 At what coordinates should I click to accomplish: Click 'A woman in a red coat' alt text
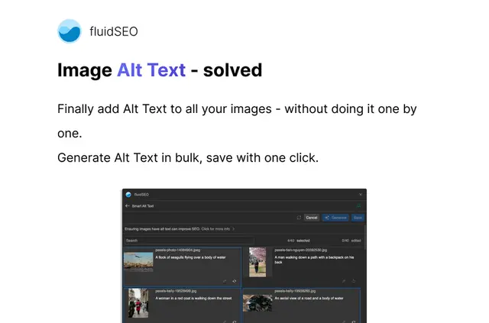[x=193, y=299]
